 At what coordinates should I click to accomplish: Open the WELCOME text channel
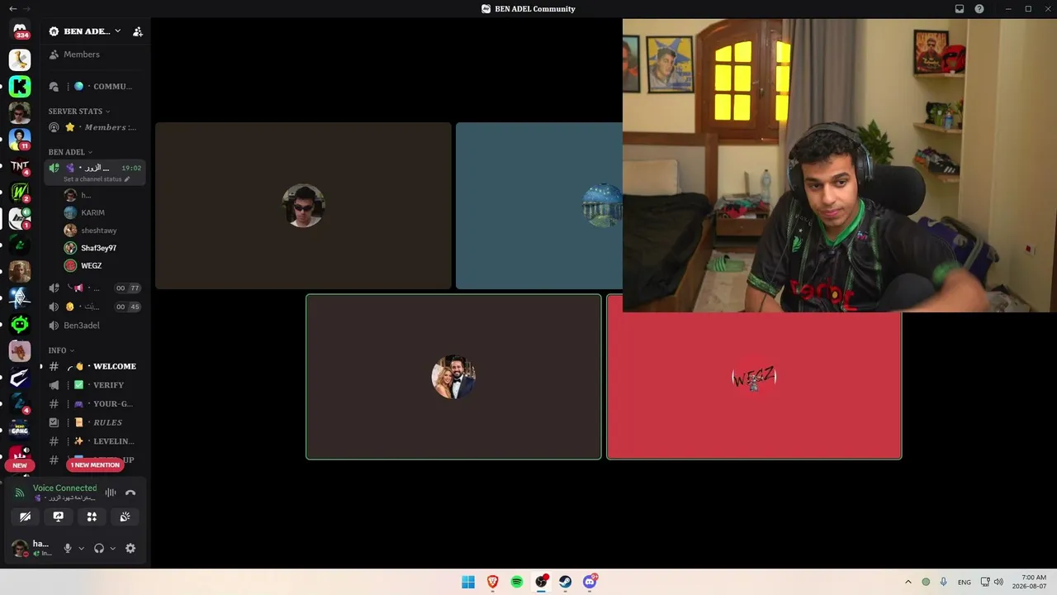coord(95,366)
